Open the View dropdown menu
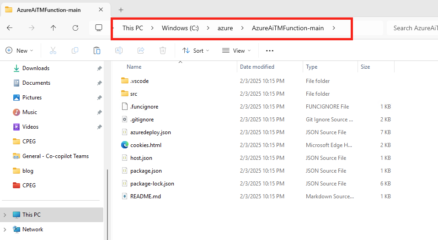This screenshot has height=240, width=438. click(236, 51)
